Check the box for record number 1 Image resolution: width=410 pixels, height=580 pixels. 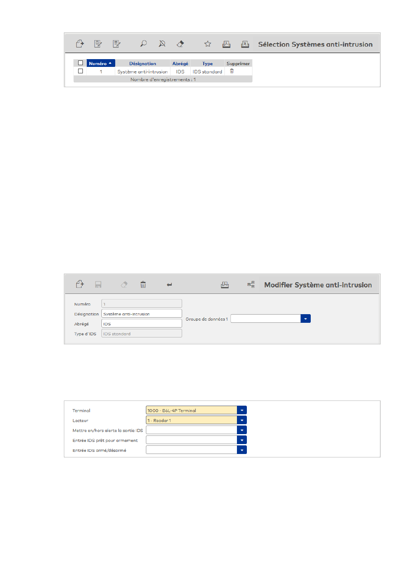(80, 71)
